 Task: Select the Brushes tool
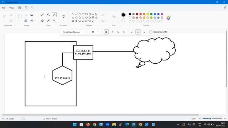coord(63,16)
